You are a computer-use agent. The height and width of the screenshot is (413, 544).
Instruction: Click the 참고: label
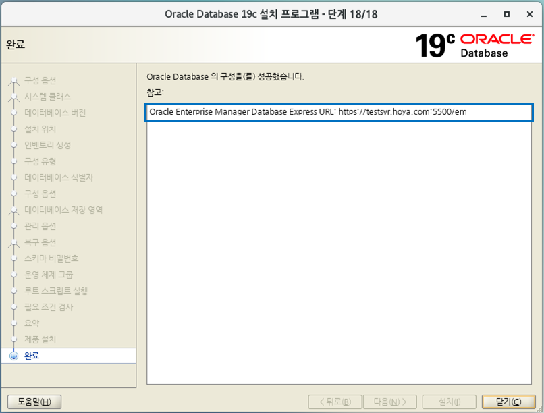click(155, 92)
